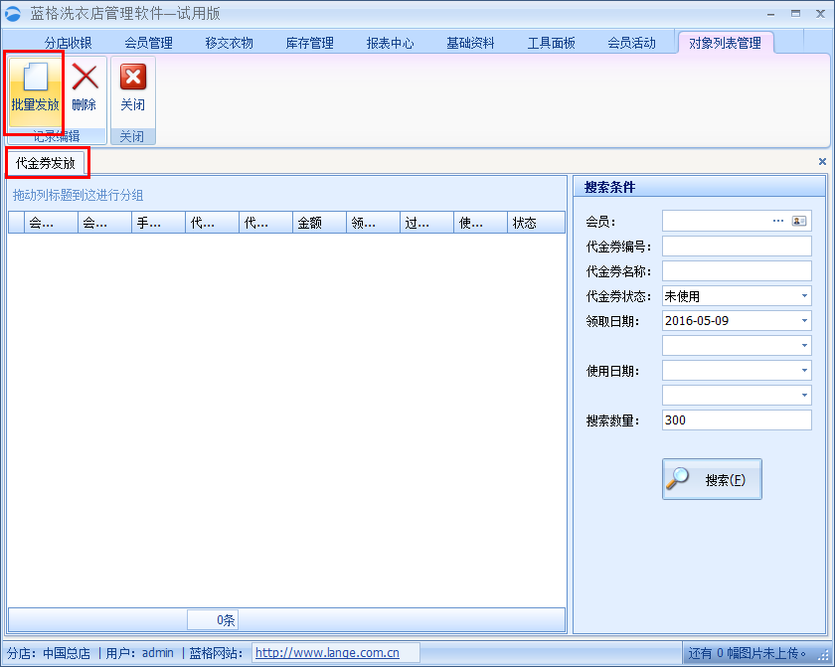The height and width of the screenshot is (667, 835).
Task: Open the empty end-date dropdown under 使用日期
Action: pos(804,395)
